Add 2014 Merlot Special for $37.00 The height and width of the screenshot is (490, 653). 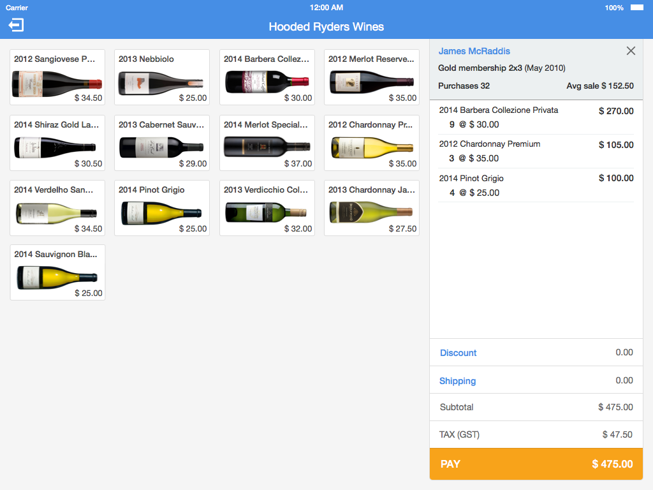point(267,143)
